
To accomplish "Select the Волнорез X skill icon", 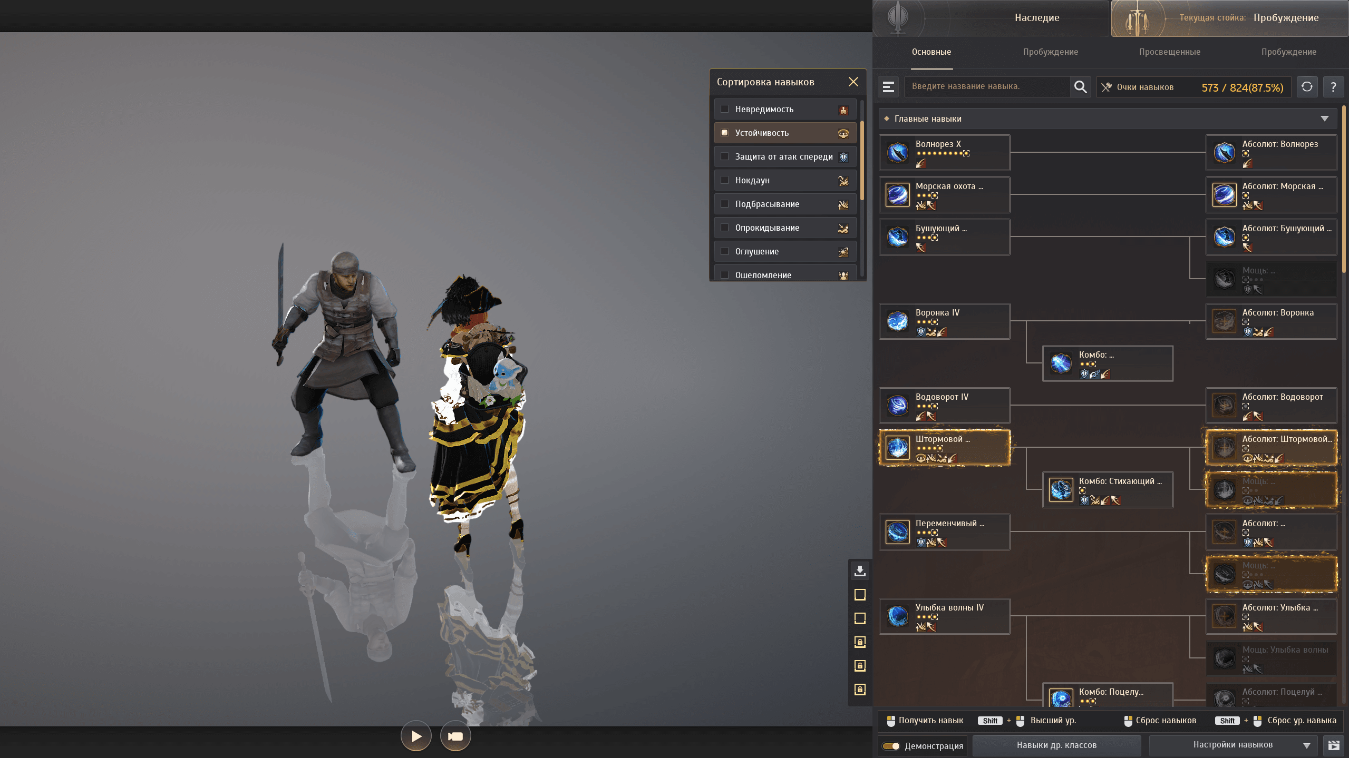I will point(897,153).
